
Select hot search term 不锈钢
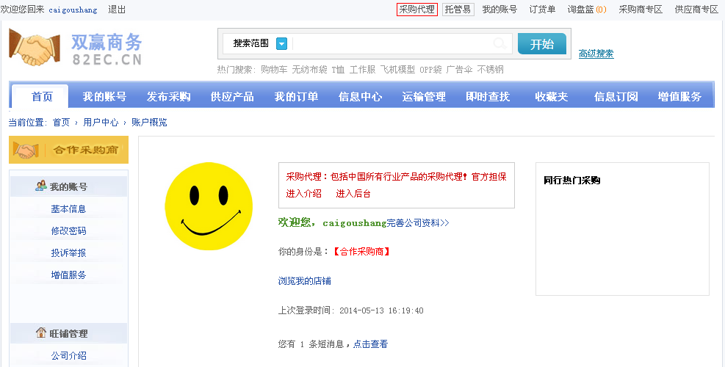tap(490, 69)
